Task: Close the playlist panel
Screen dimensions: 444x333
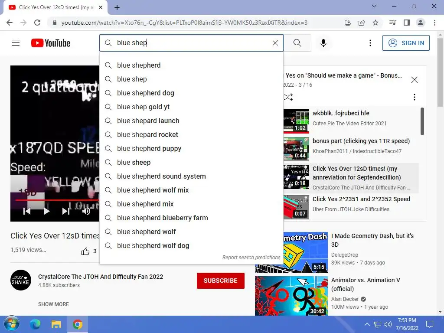Action: pyautogui.click(x=414, y=80)
